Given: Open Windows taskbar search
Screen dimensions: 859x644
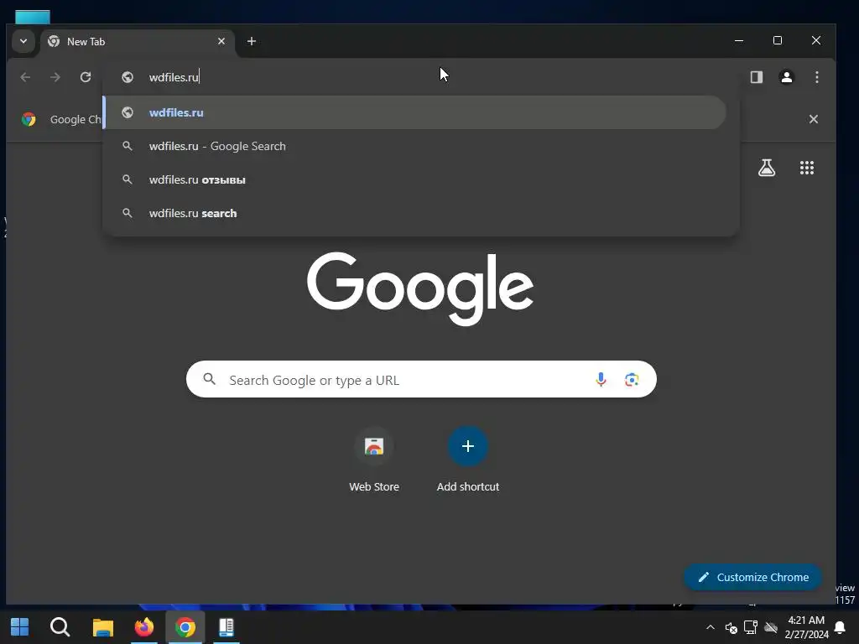Looking at the screenshot, I should [60, 627].
